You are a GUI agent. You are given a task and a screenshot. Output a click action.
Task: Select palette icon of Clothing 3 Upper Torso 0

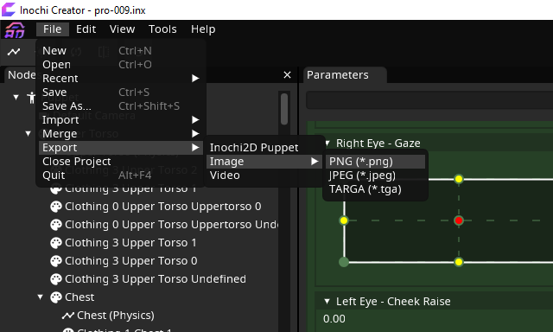(55, 261)
